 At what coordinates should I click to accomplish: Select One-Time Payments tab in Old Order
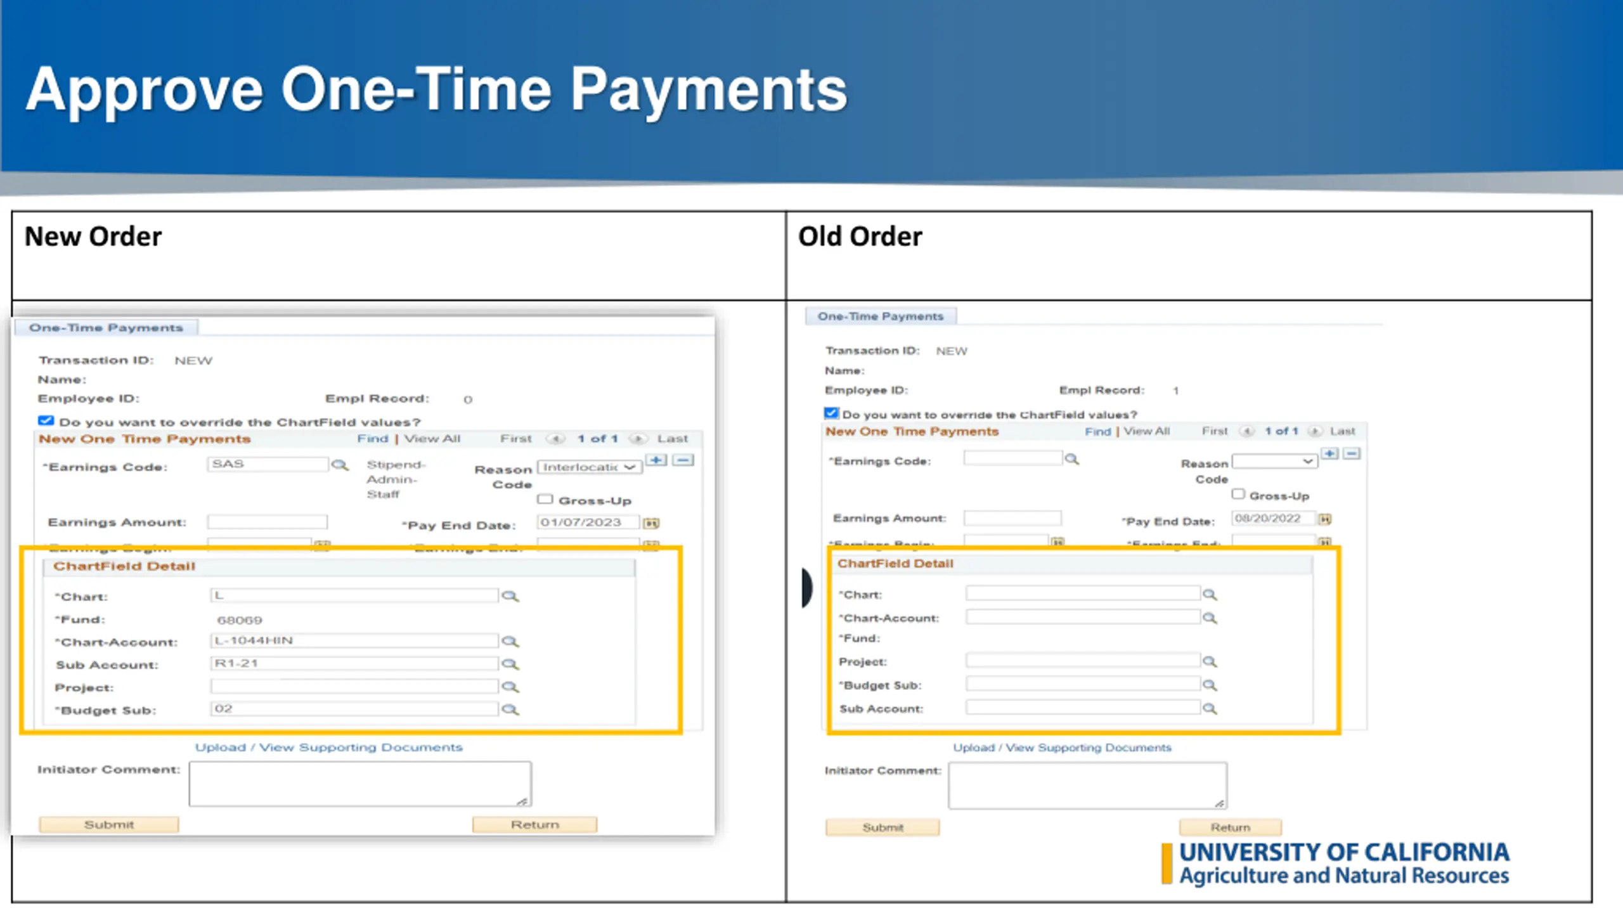[x=881, y=316]
